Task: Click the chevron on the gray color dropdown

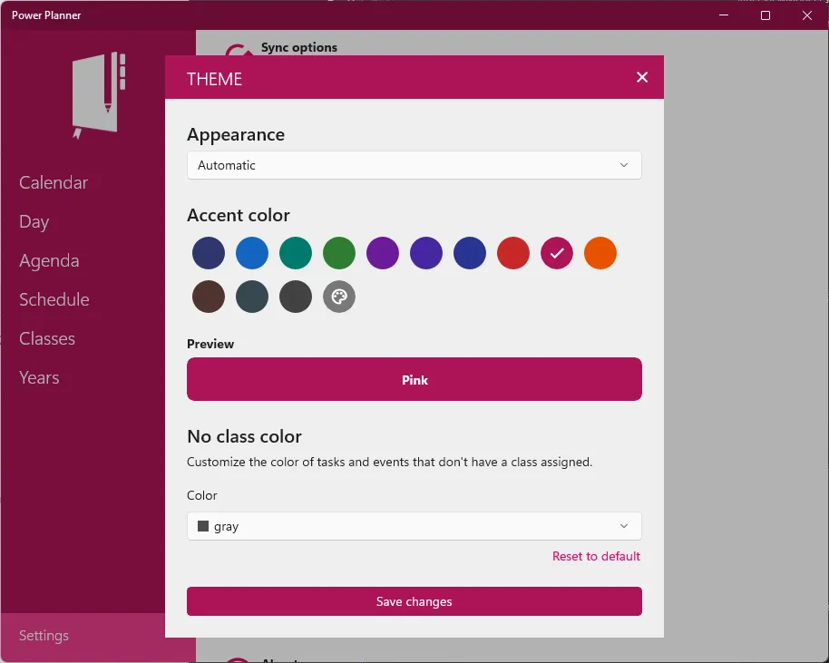Action: click(624, 526)
